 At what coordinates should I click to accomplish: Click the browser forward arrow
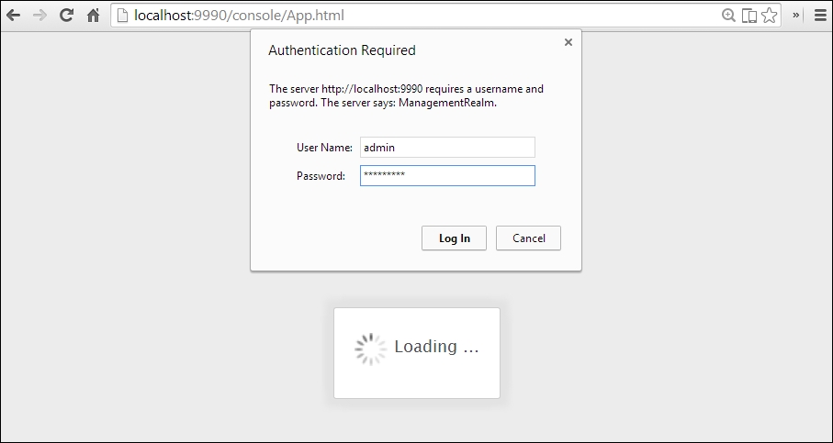39,16
